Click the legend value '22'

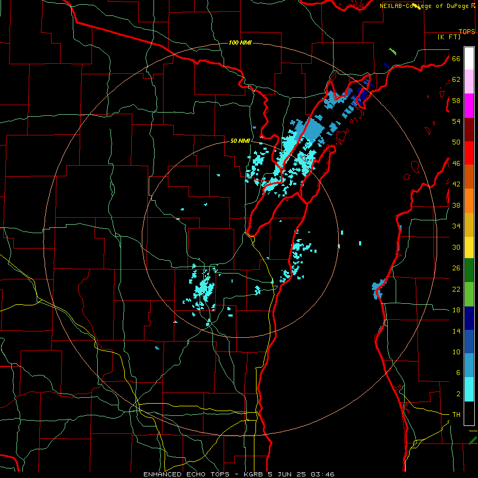(456, 289)
